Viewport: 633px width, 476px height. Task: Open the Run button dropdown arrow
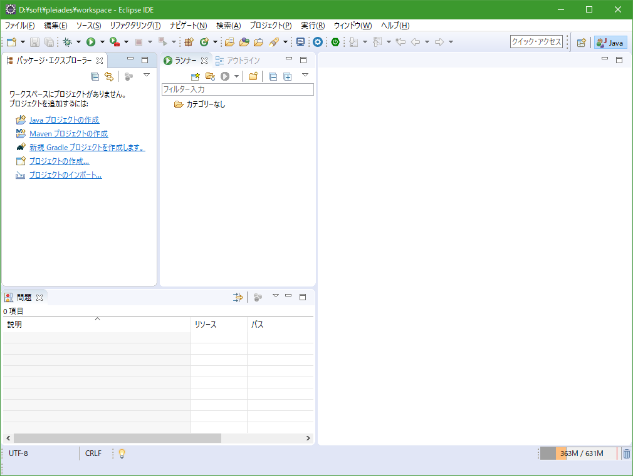click(x=102, y=42)
